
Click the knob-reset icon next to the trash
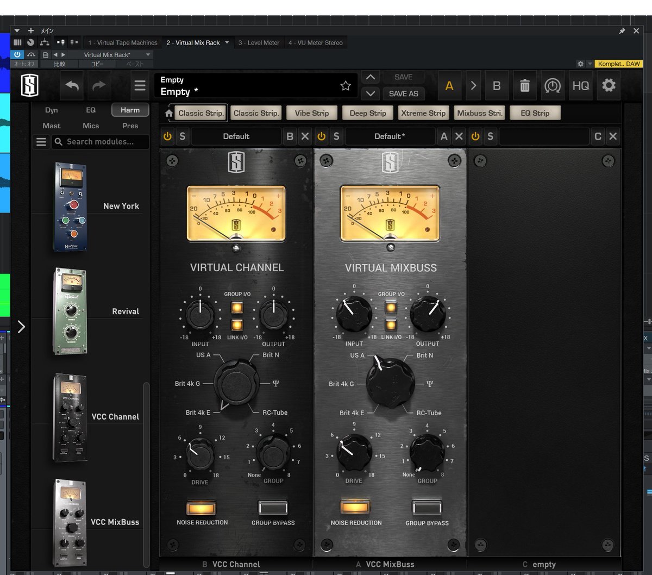click(x=553, y=85)
